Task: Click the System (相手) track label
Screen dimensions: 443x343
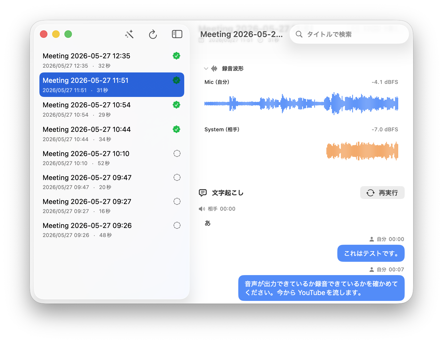Action: (x=222, y=129)
